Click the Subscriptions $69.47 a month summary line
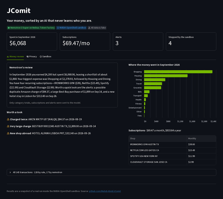This screenshot has width=223, height=199. click(155, 130)
